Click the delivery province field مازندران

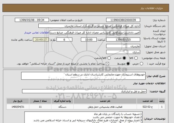(123, 46)
